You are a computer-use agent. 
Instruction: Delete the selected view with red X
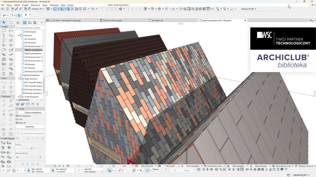[37, 104]
